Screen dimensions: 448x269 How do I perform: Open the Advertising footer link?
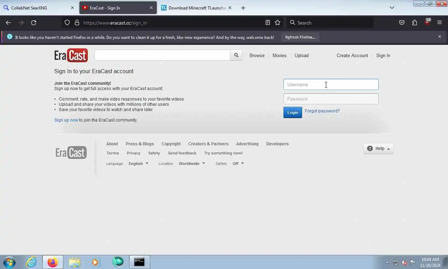(x=247, y=144)
